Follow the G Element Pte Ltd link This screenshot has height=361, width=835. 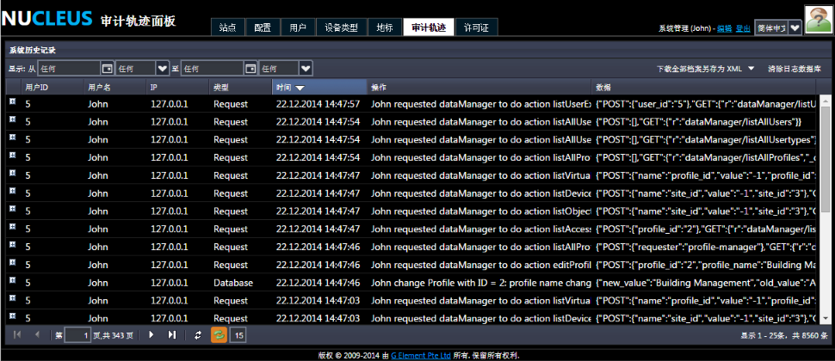[422, 354]
